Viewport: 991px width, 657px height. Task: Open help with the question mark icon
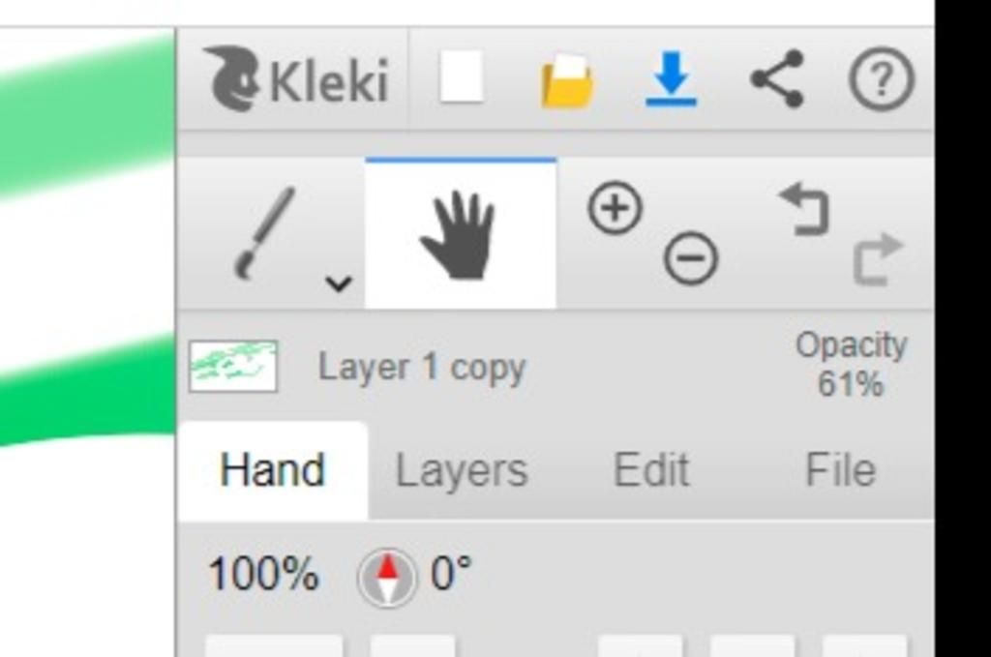pos(881,80)
